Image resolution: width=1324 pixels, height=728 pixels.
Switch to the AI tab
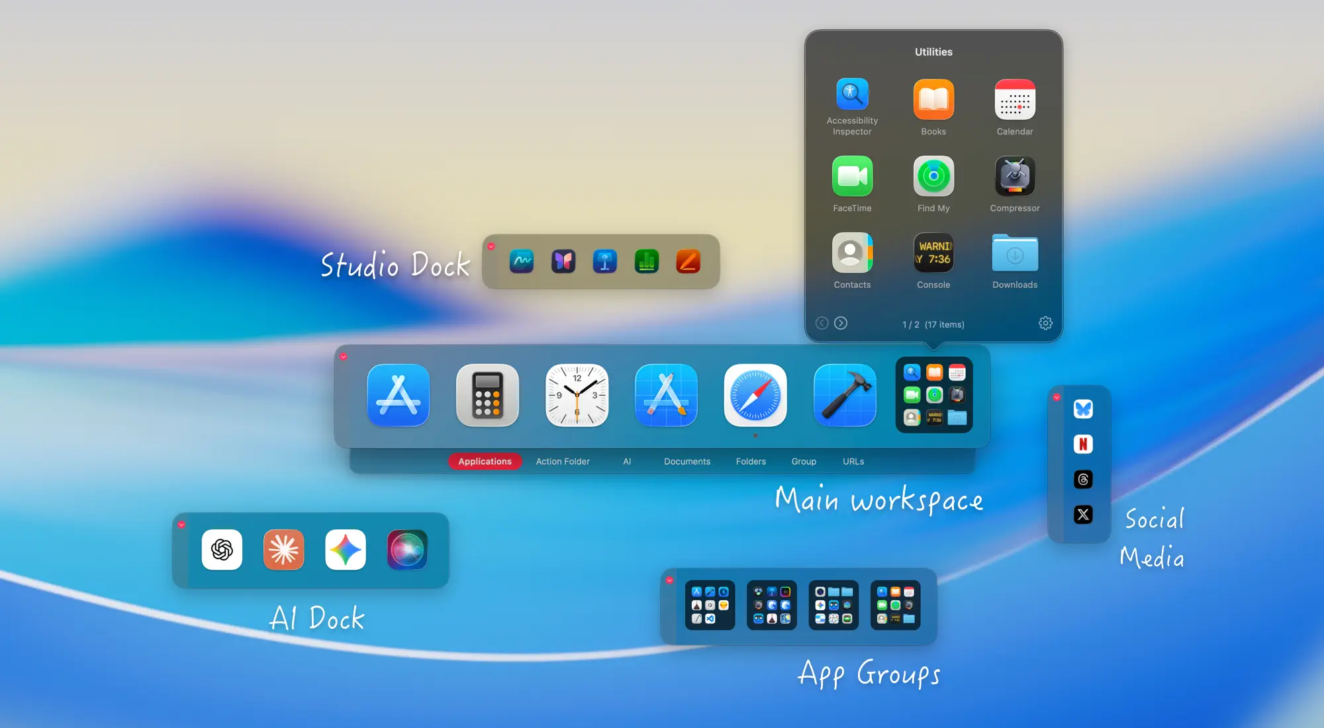coord(627,461)
